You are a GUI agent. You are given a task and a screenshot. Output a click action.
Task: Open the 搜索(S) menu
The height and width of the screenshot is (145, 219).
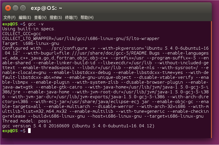click(56, 18)
